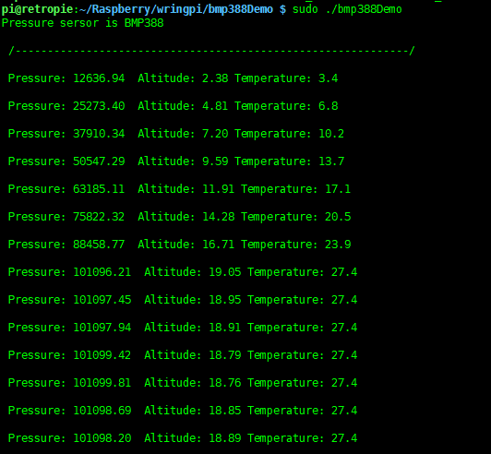Click pressure value 25273.40
491x454 pixels.
[x=99, y=106]
